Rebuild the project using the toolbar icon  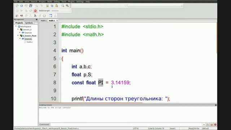coord(31,11)
